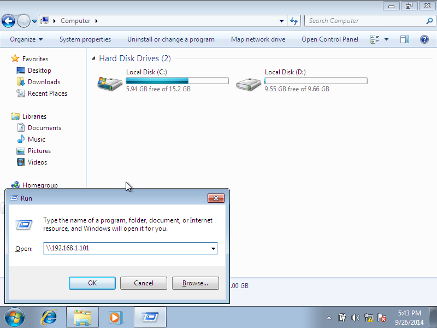This screenshot has height=328, width=437.
Task: Click the C: drive usage bar
Action: tap(177, 80)
